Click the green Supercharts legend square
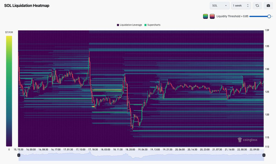276x164 pixels. (145, 25)
